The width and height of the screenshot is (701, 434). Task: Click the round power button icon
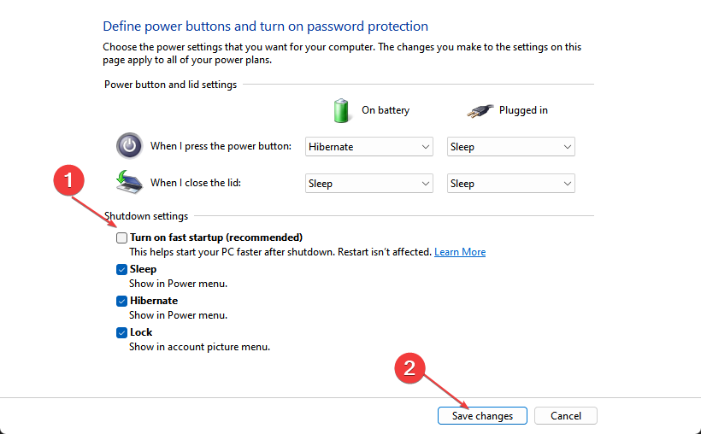pos(129,146)
